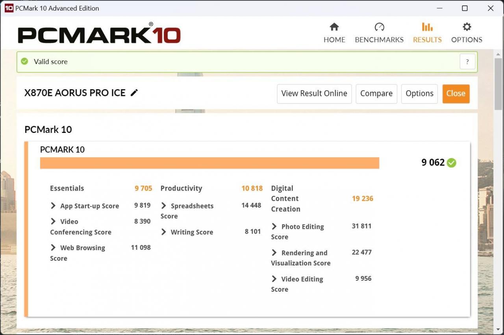
Task: Click the vertical scrollbar on the right
Action: 498,83
